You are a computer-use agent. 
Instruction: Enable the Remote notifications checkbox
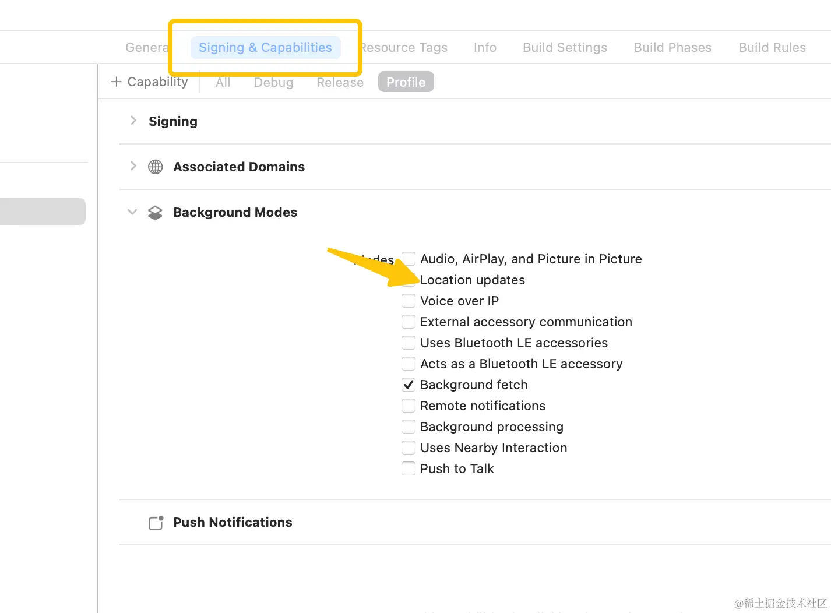point(409,406)
